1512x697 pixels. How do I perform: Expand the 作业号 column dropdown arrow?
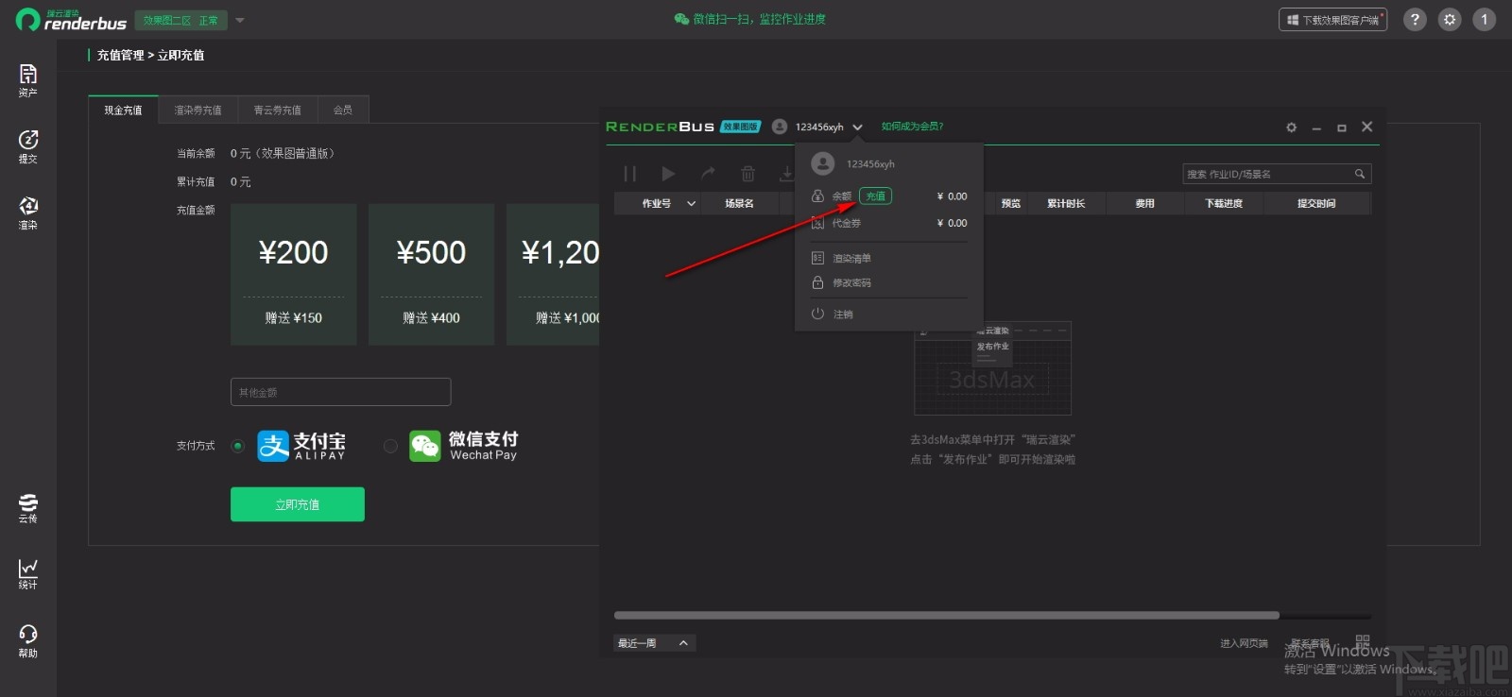[691, 203]
